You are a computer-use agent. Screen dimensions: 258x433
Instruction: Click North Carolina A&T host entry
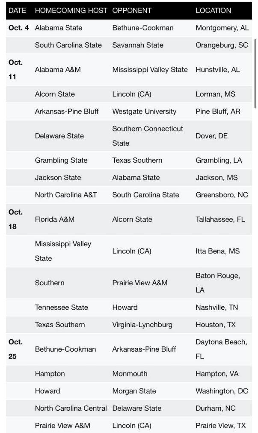(x=66, y=195)
